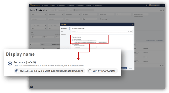Select the Custom name radio button
The image size is (169, 93).
click(x=73, y=45)
